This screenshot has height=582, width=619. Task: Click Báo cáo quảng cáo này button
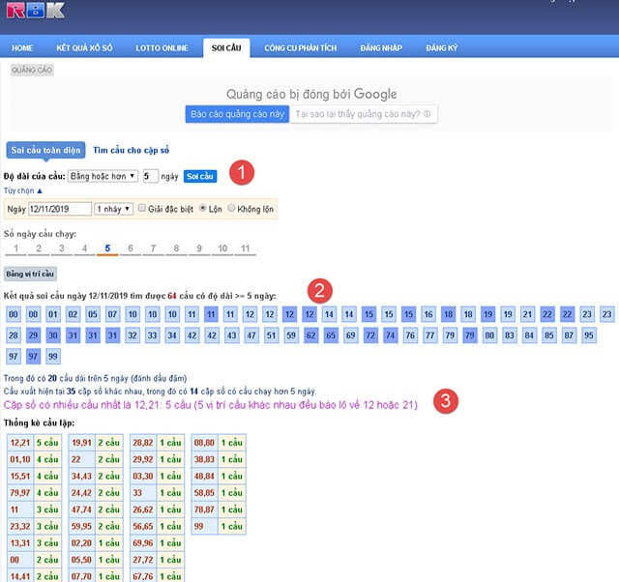click(236, 114)
